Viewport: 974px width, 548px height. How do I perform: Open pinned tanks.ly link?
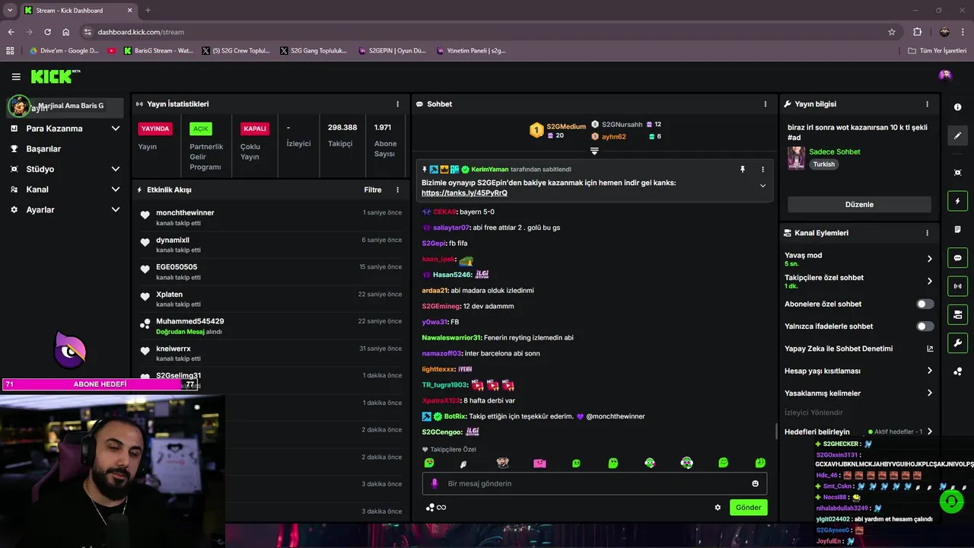click(x=464, y=193)
